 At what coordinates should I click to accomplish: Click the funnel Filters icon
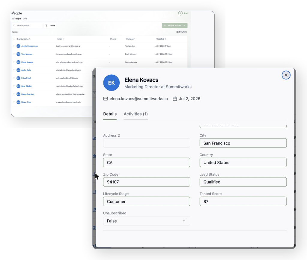[x=46, y=26]
